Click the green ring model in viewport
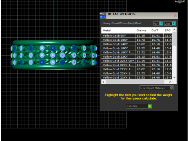Image resolution: width=188 pixels, height=141 pixels. point(54,55)
